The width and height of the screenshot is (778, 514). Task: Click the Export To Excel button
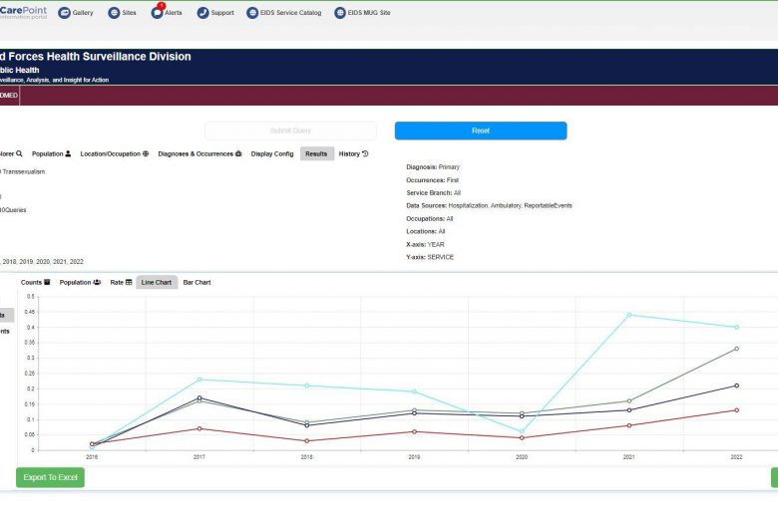[x=50, y=477]
